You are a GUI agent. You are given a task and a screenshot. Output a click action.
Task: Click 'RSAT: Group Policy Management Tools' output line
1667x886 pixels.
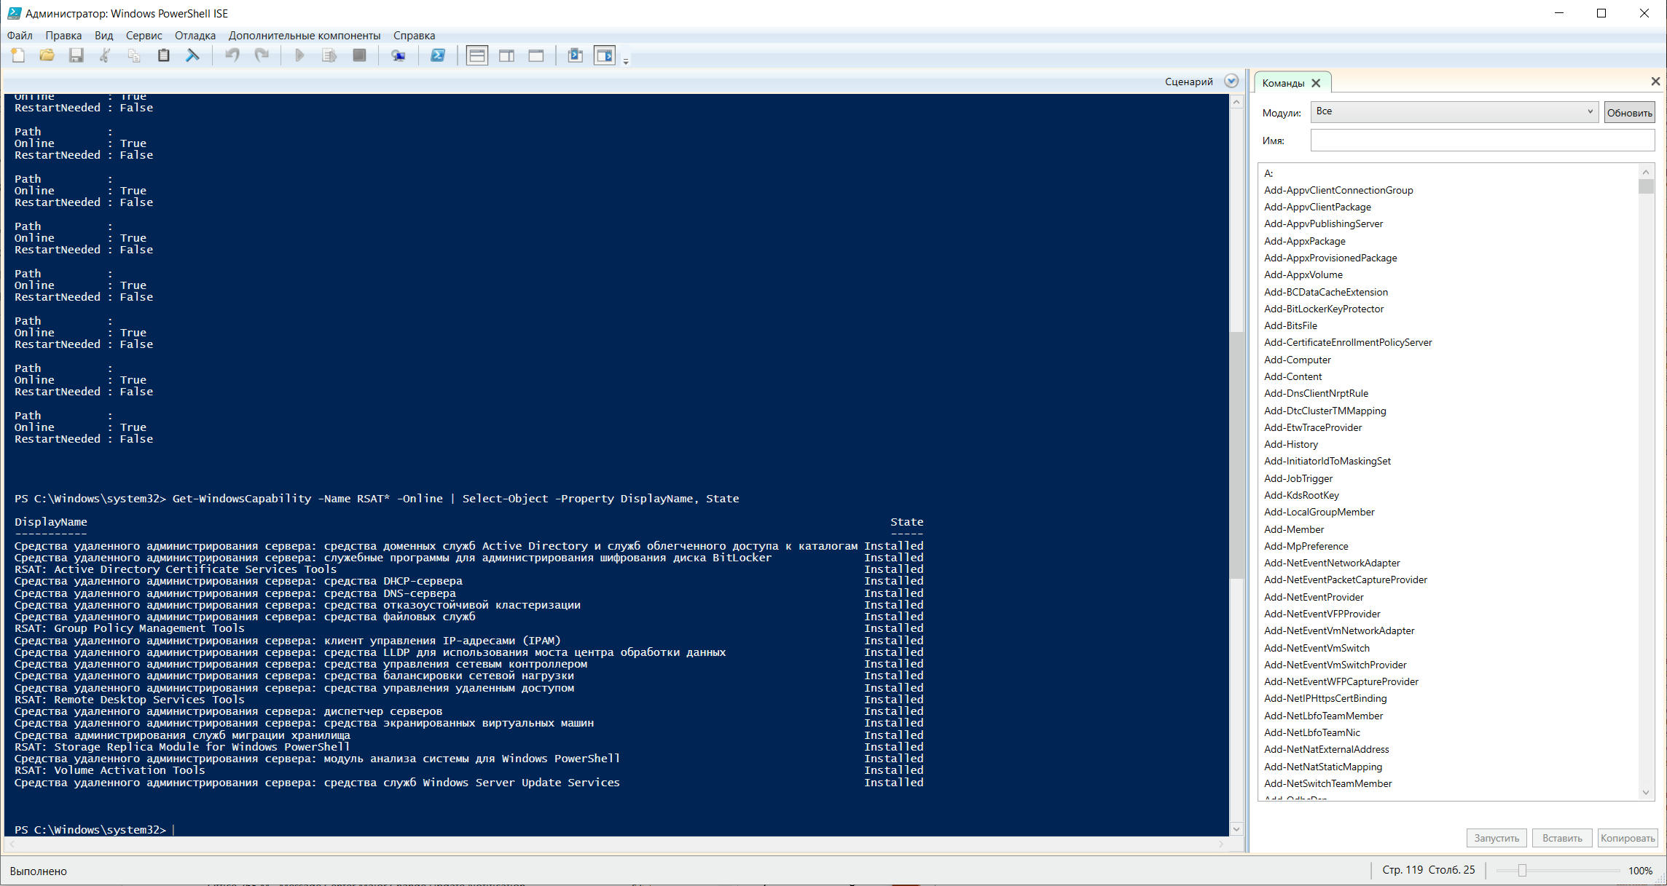click(x=130, y=628)
